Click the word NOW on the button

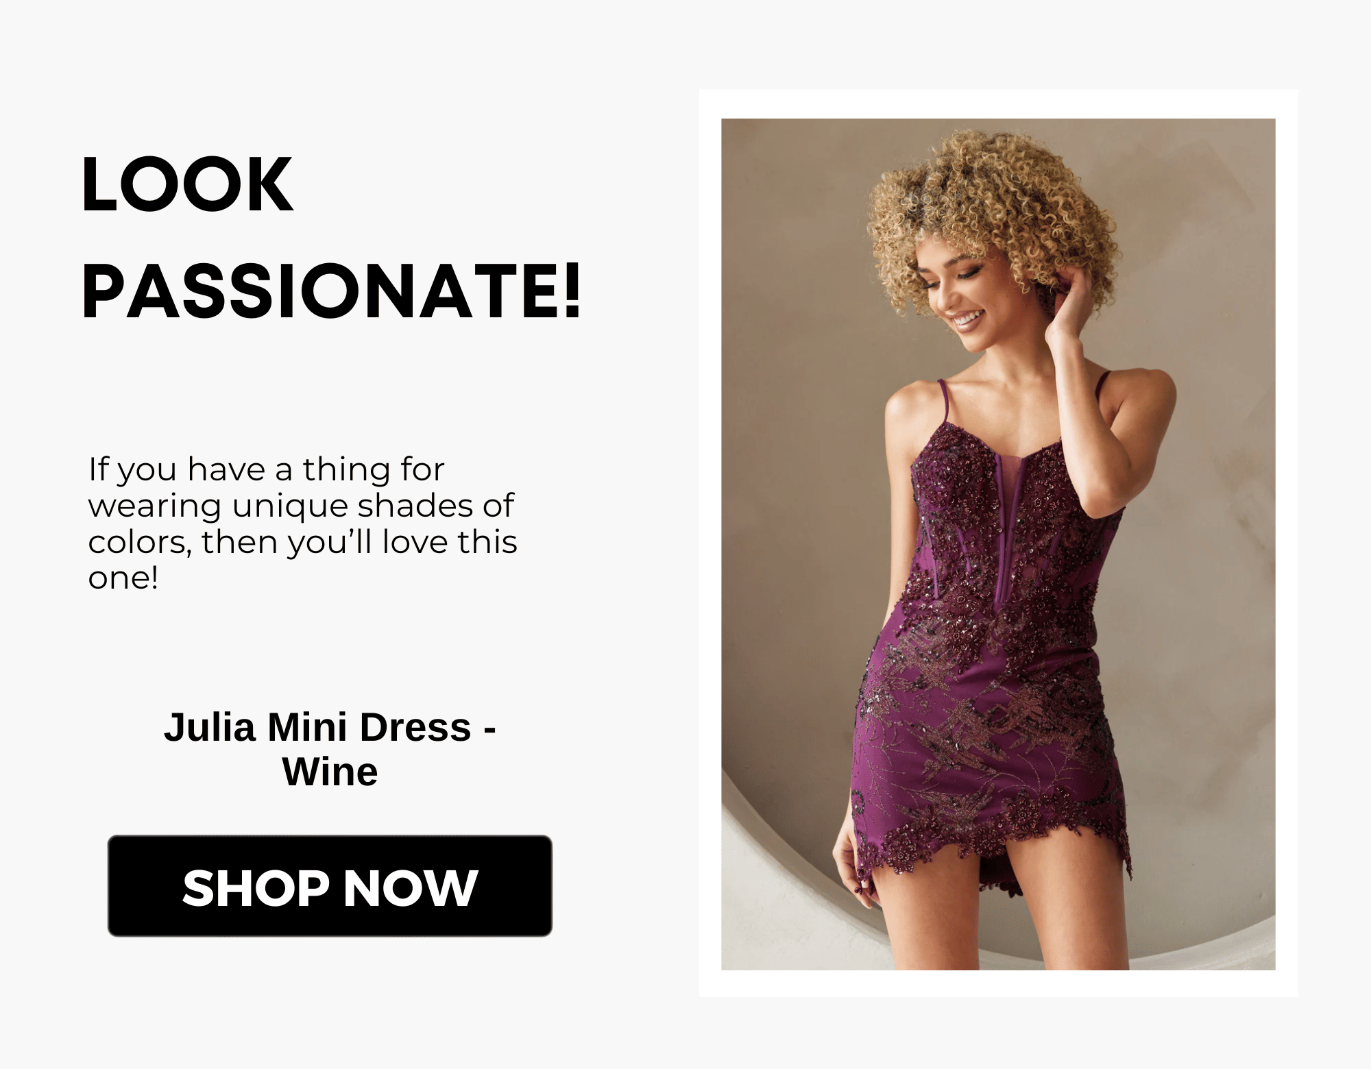pyautogui.click(x=410, y=888)
